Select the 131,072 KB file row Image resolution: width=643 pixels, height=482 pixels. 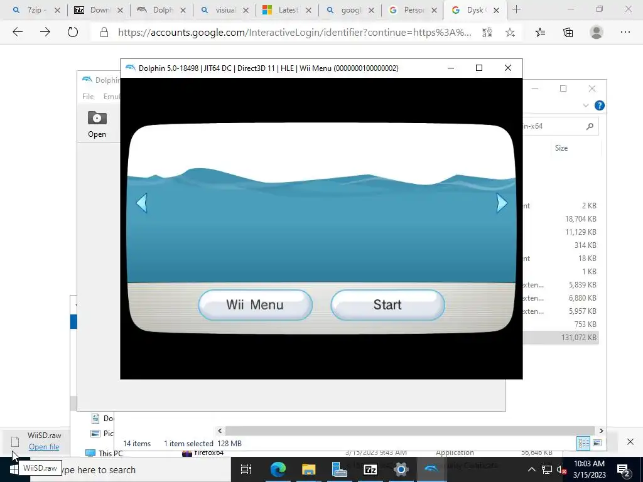[x=561, y=337]
